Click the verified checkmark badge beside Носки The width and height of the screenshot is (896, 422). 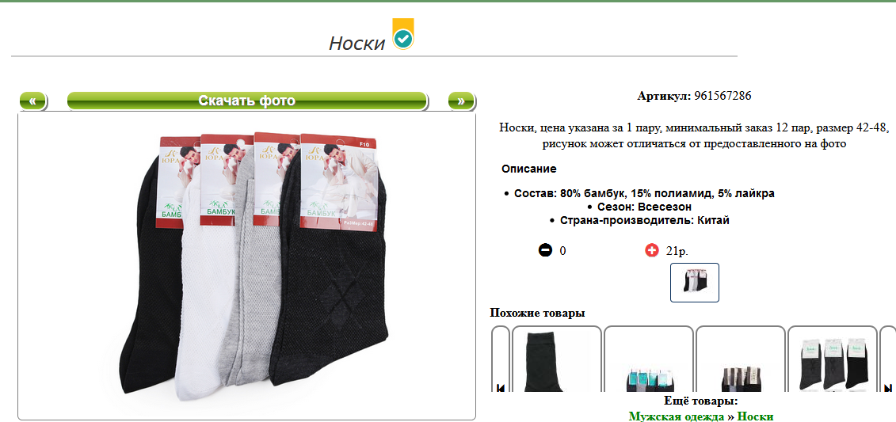[x=403, y=34]
